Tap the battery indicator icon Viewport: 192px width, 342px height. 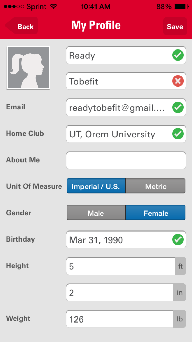tap(182, 7)
